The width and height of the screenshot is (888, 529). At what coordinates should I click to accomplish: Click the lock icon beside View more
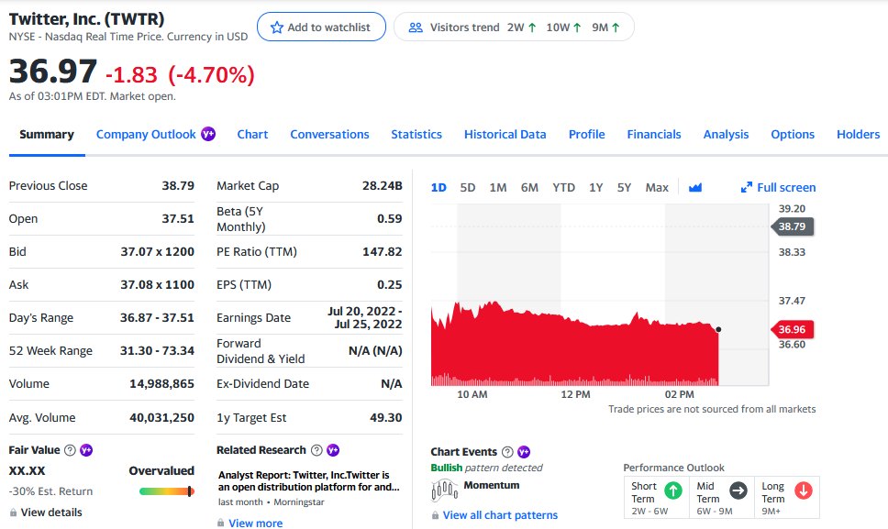point(220,523)
